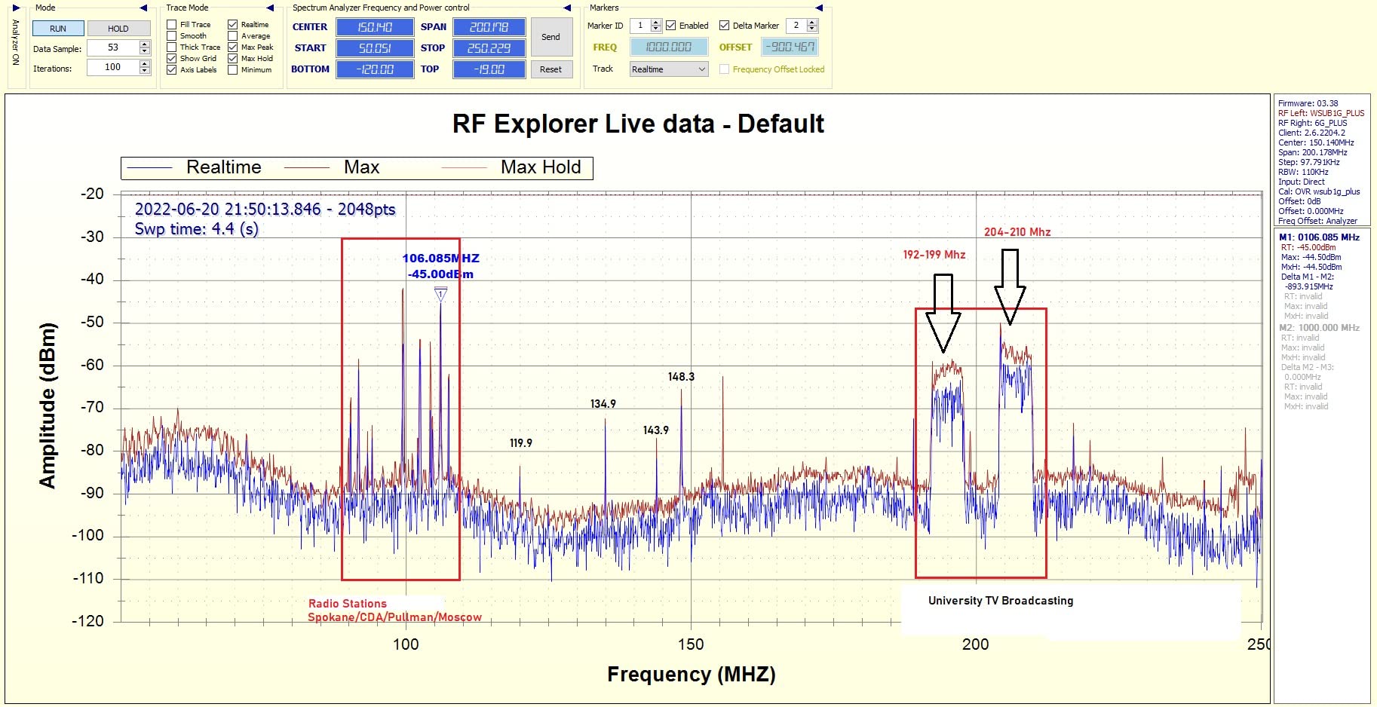Uncheck Show Grid
The height and width of the screenshot is (707, 1377).
pos(172,58)
